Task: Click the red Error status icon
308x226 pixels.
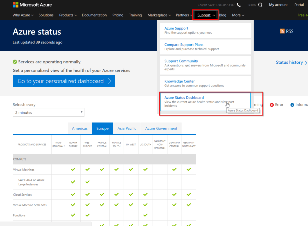Action: [x=272, y=105]
